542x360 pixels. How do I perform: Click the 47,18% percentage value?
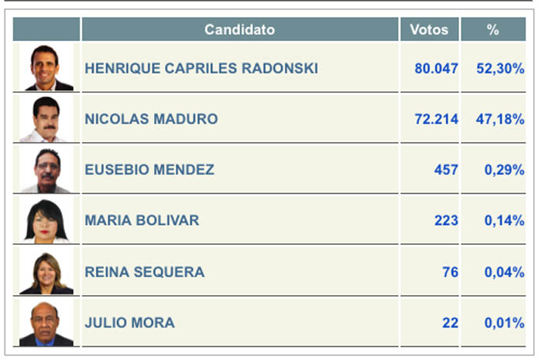[x=500, y=119]
